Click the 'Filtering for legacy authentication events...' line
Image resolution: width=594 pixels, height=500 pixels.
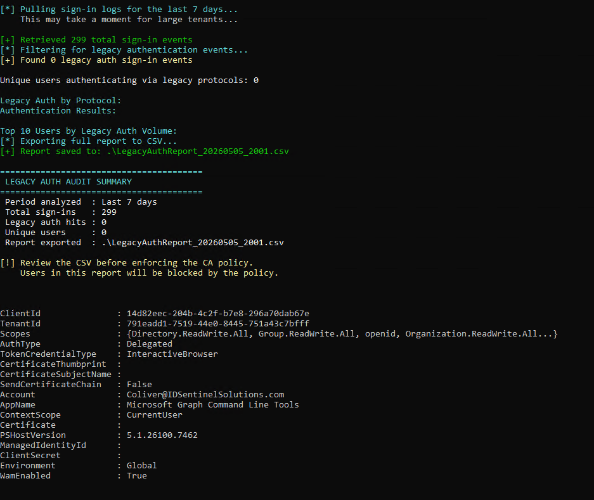[x=124, y=49]
